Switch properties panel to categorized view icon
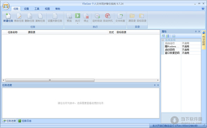Image resolution: width=207 pixels, height=128 pixels. click(164, 36)
